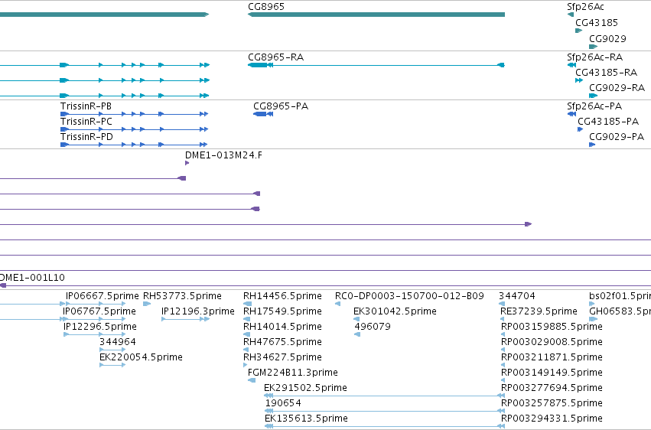Choose the CG9029-PA protein label
Viewport: 651px width, 430px height.
tap(617, 137)
